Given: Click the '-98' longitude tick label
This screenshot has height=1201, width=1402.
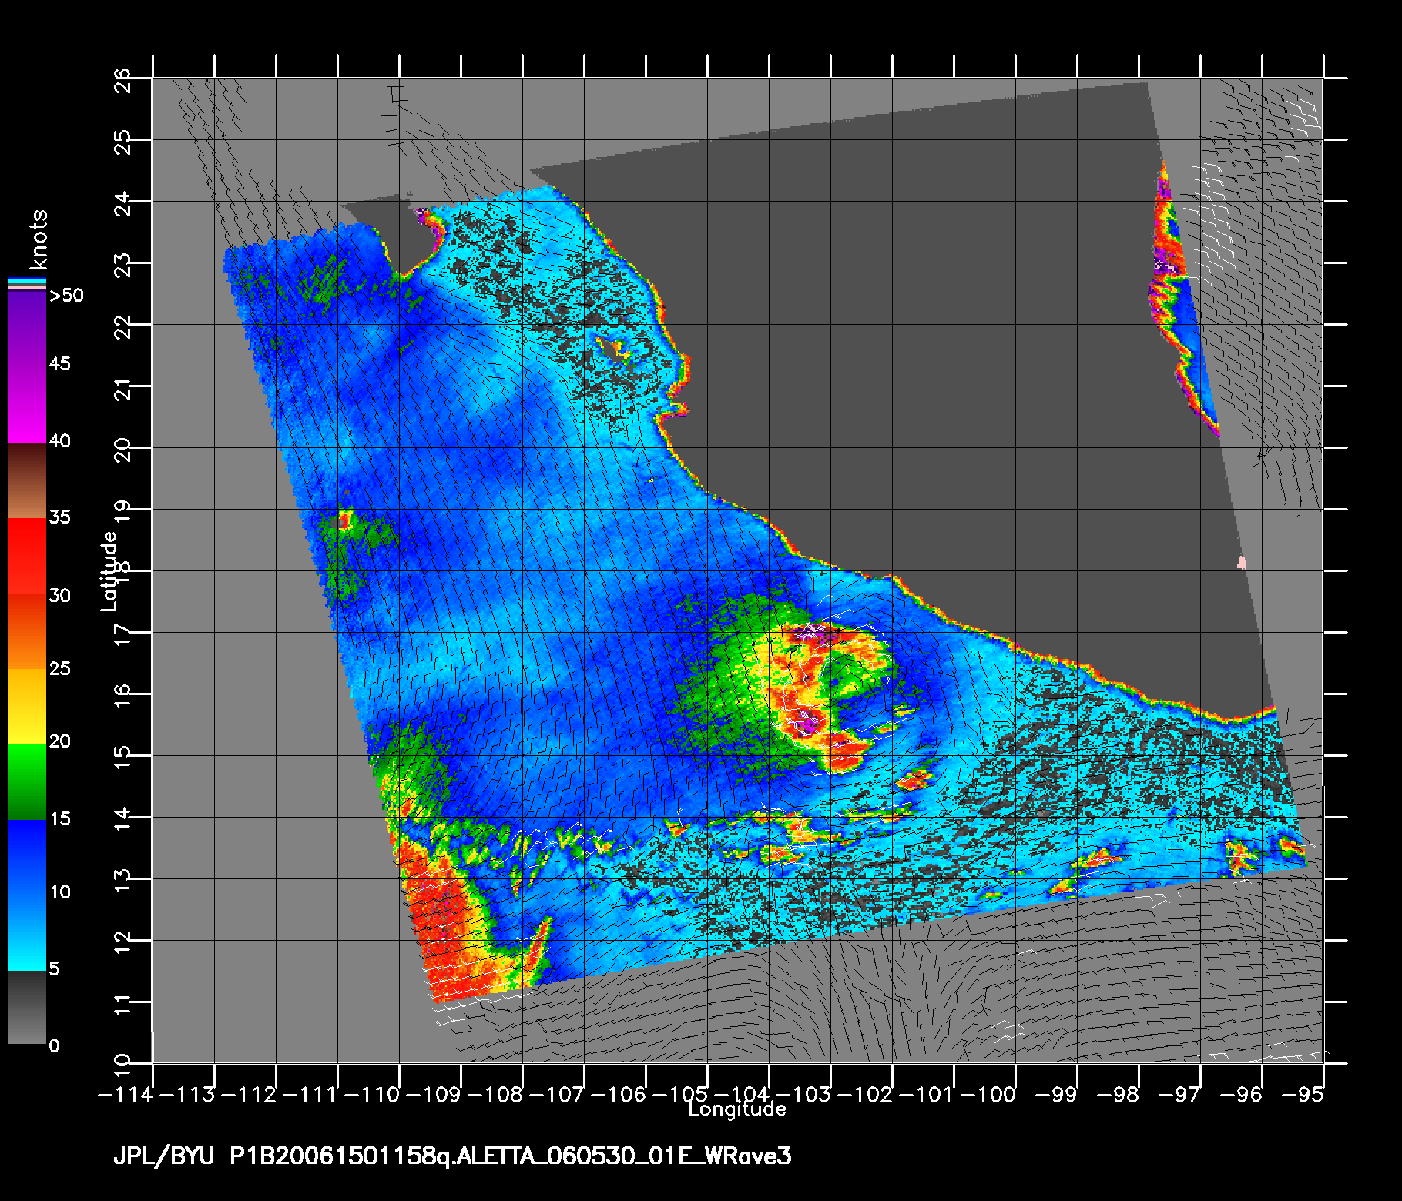Looking at the screenshot, I should point(1119,1095).
